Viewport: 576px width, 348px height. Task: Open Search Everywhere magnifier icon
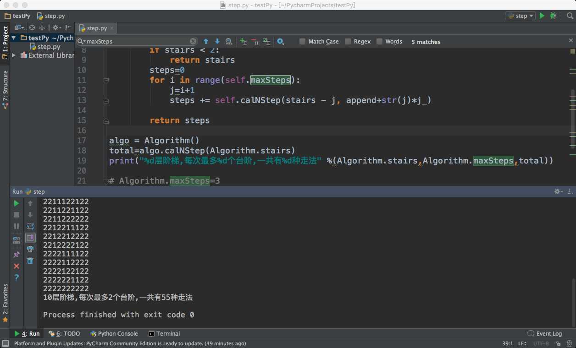pyautogui.click(x=569, y=16)
